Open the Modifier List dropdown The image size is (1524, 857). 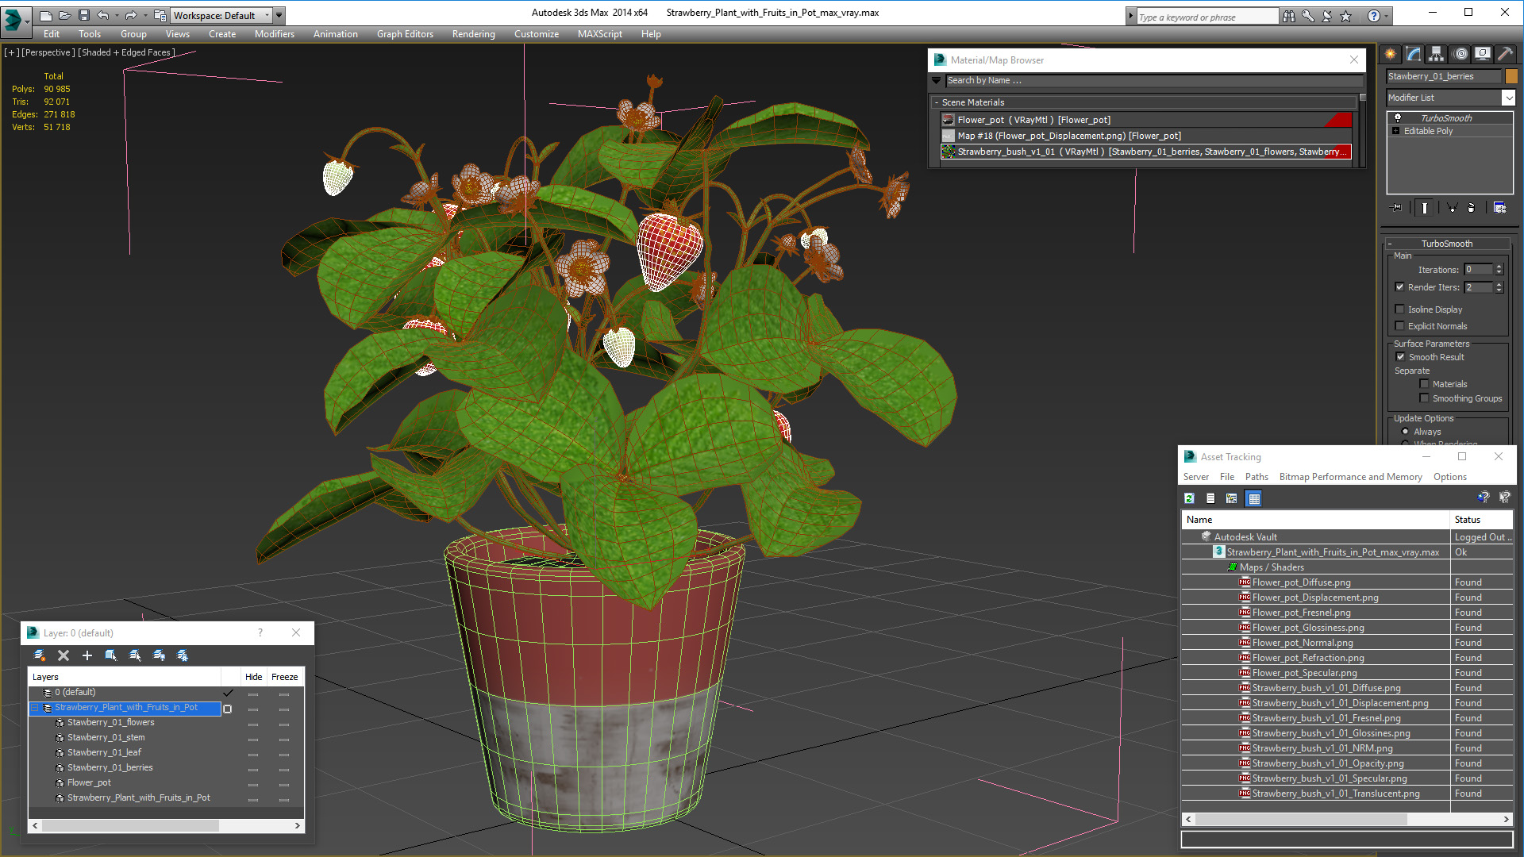coord(1508,98)
